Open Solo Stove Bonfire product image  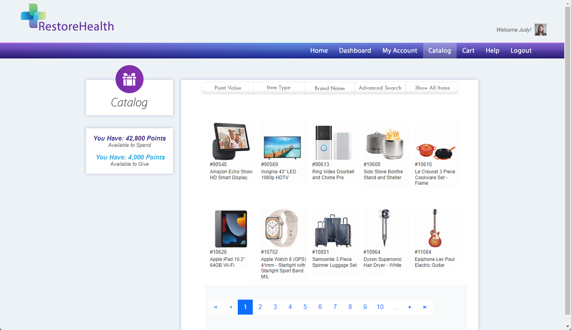pos(385,144)
